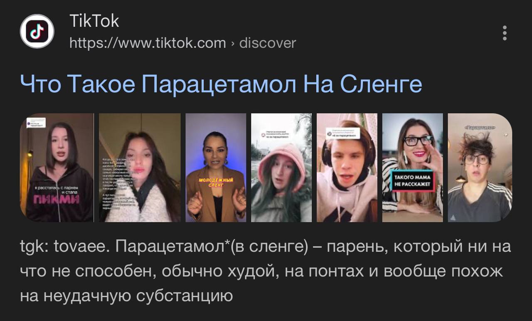The height and width of the screenshot is (321, 532).
Task: Click the snippet line ending "неудачную субстанцию"
Action: pyautogui.click(x=126, y=296)
